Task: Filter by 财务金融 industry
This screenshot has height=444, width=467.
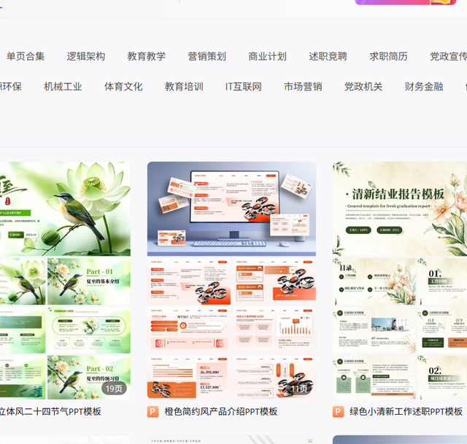Action: tap(424, 87)
